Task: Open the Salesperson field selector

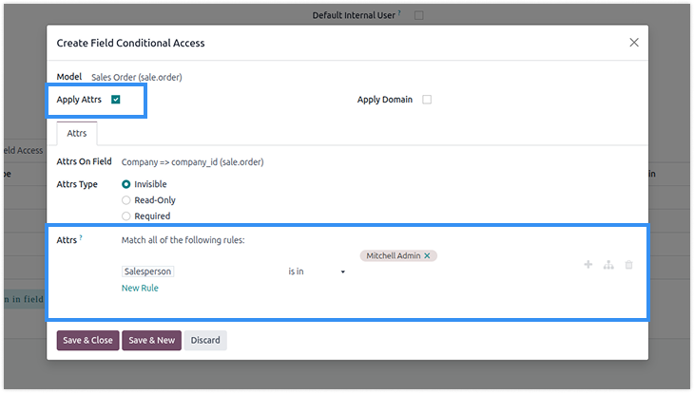Action: tap(147, 271)
